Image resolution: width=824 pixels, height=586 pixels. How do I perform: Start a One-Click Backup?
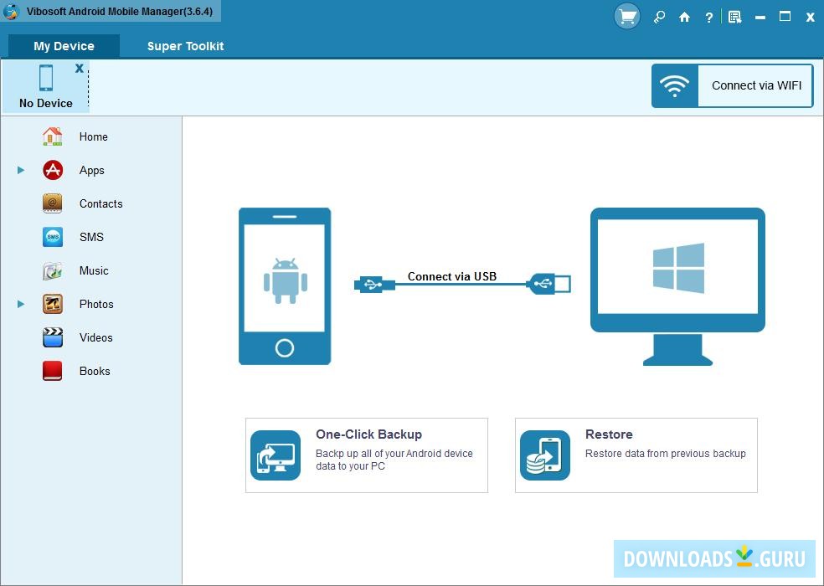point(366,455)
